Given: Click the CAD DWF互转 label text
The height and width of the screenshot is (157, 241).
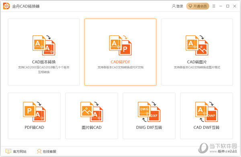Looking at the screenshot, I should pos(206,127).
